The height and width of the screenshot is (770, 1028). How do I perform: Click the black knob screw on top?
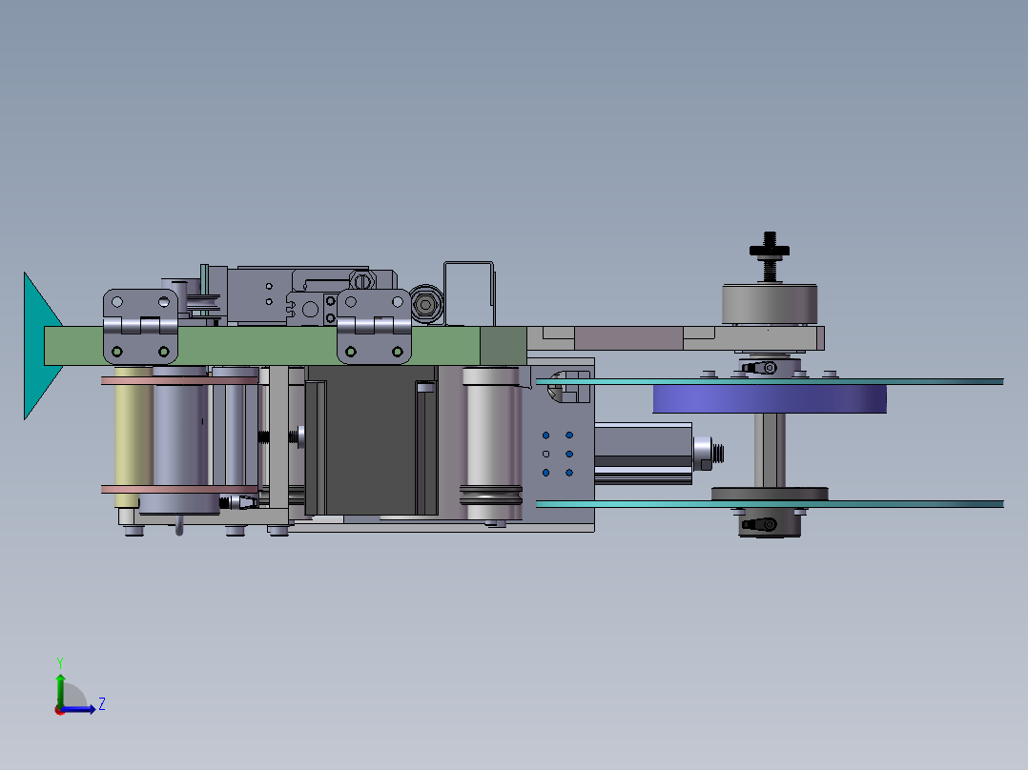770,255
